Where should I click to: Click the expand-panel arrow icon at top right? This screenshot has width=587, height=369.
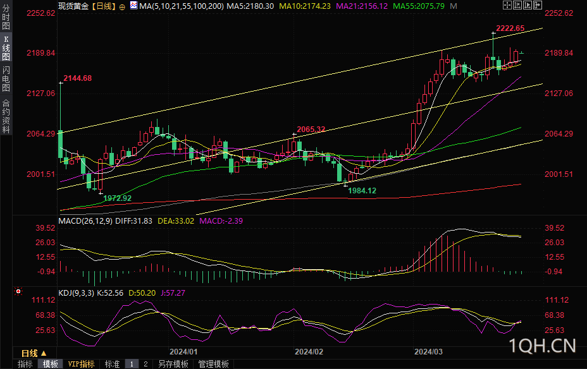pos(538,5)
